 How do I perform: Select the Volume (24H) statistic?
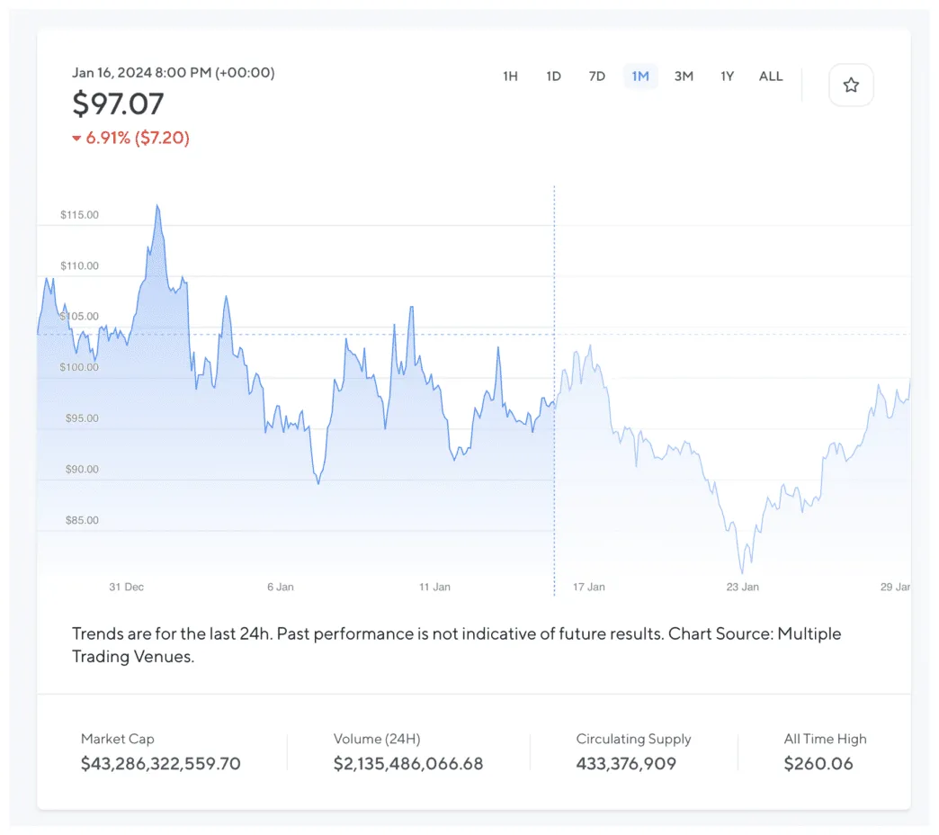pyautogui.click(x=408, y=763)
